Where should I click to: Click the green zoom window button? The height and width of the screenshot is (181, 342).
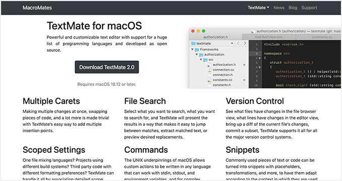tap(204, 31)
